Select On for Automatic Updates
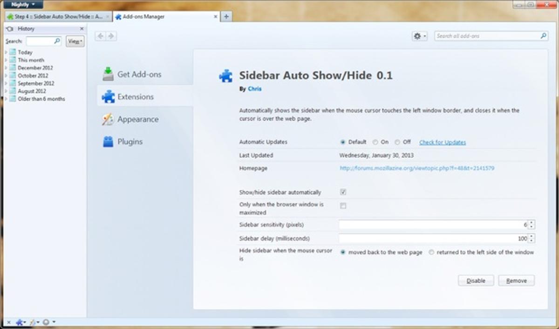Viewport: 559px width, 329px height. point(375,142)
